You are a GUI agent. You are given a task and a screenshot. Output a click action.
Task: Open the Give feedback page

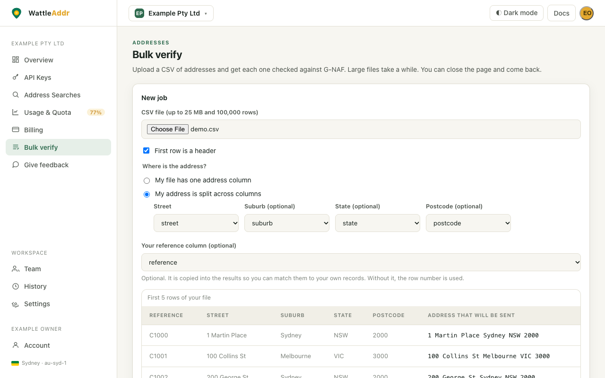pyautogui.click(x=58, y=165)
